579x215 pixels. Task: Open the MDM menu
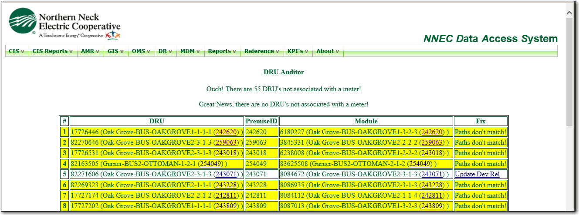point(190,51)
